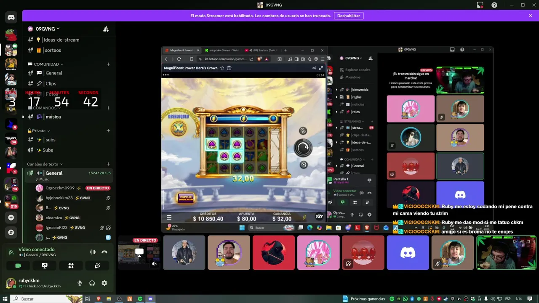539x303 pixels.
Task: Click the screen share button in voice panel
Action: pyautogui.click(x=45, y=266)
